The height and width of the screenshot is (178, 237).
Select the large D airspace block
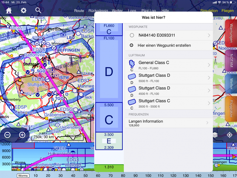click(109, 72)
